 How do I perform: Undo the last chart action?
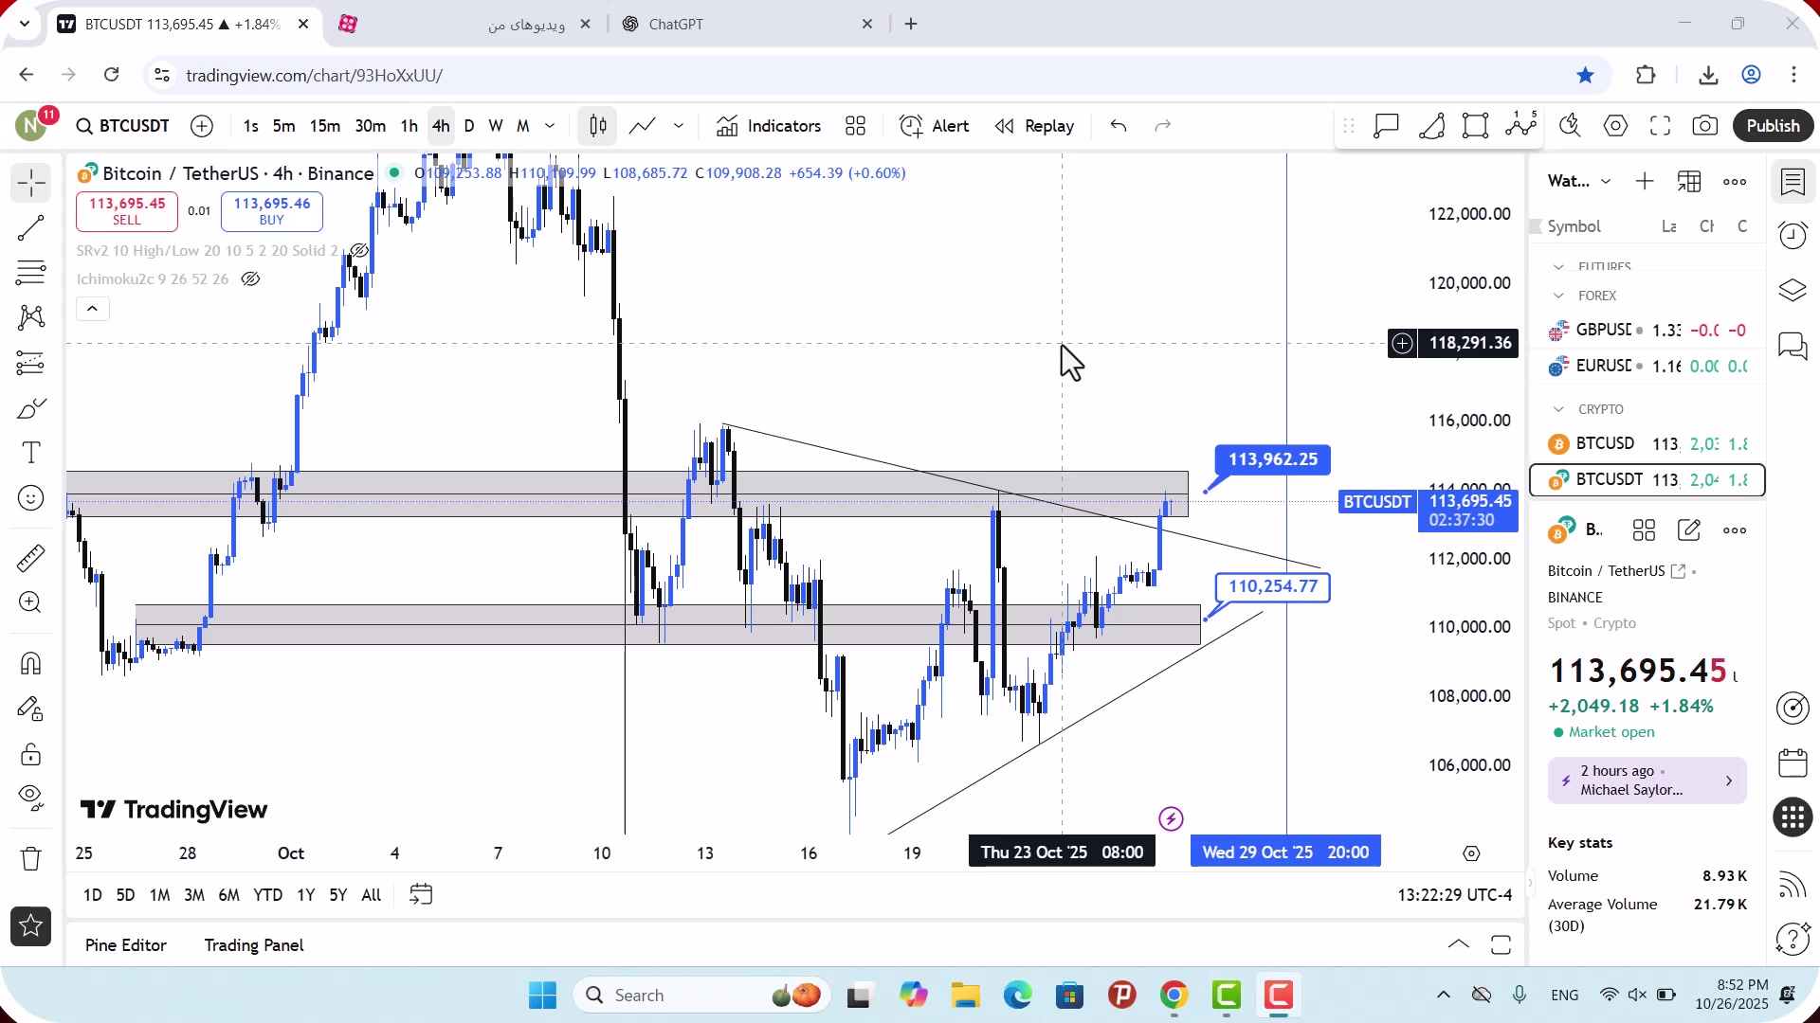point(1119,126)
